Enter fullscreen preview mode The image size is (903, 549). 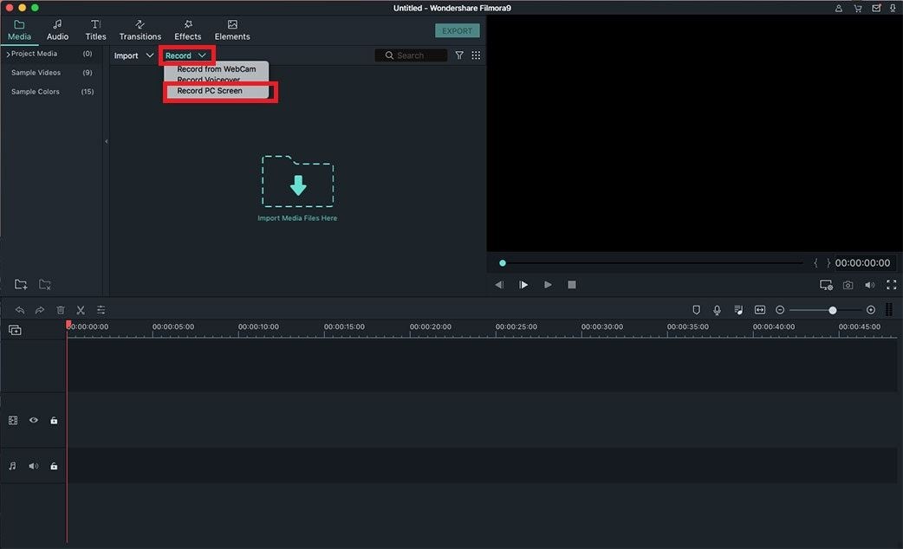point(892,285)
